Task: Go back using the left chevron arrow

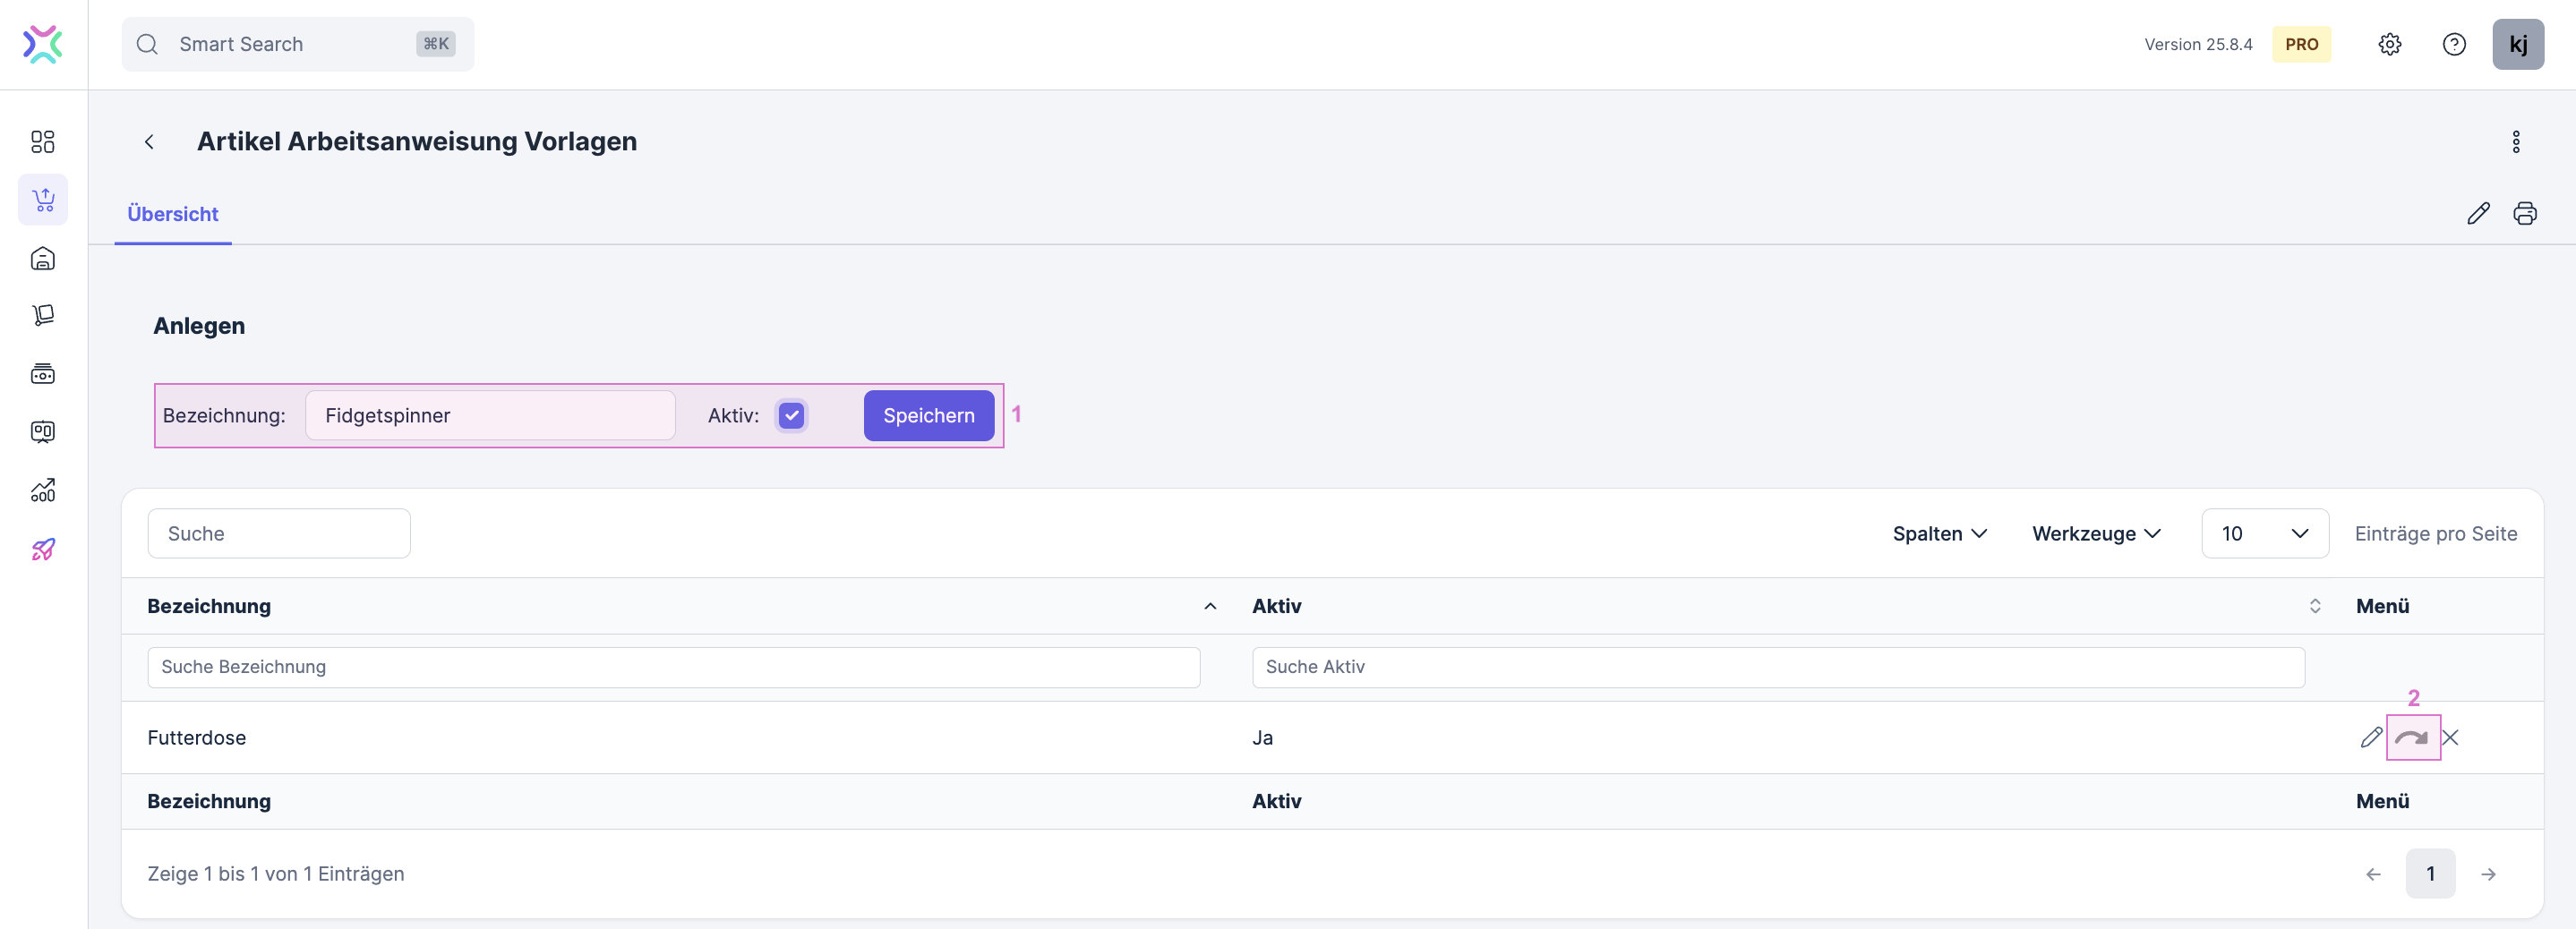Action: [x=149, y=142]
